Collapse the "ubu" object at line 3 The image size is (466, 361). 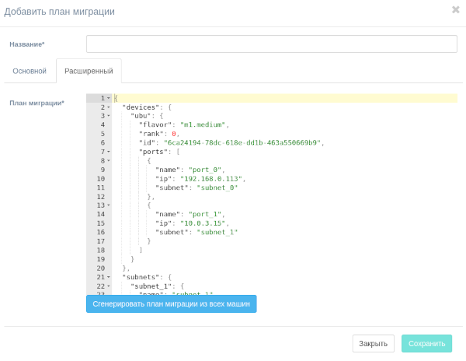[109, 116]
